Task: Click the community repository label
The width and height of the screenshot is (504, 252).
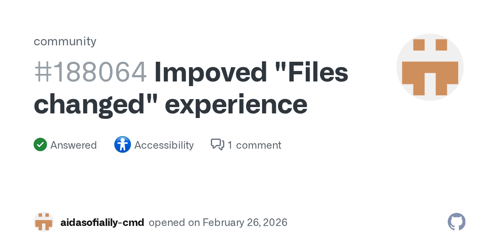Action: point(65,41)
